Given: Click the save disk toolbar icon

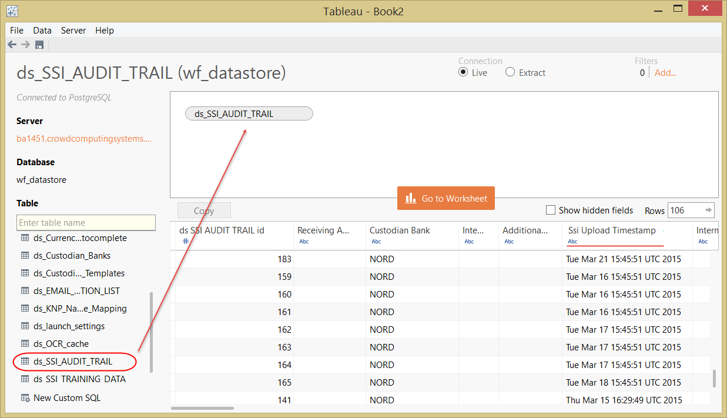Looking at the screenshot, I should [x=39, y=45].
